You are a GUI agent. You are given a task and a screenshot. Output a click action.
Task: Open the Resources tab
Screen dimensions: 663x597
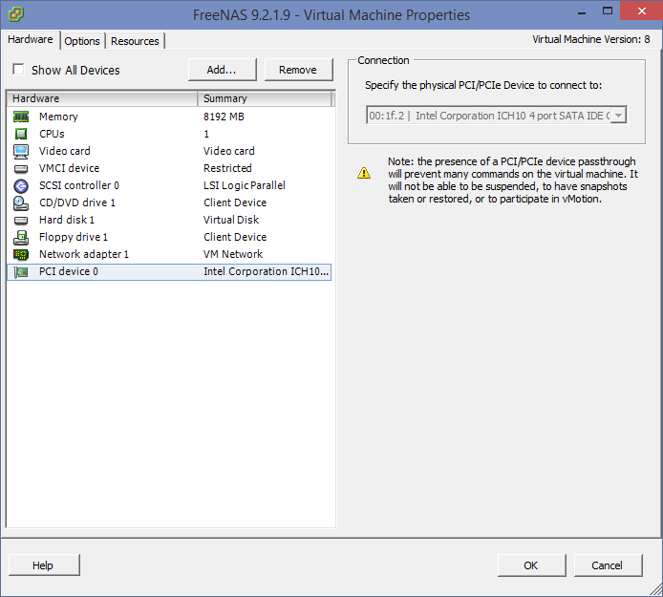pos(135,41)
